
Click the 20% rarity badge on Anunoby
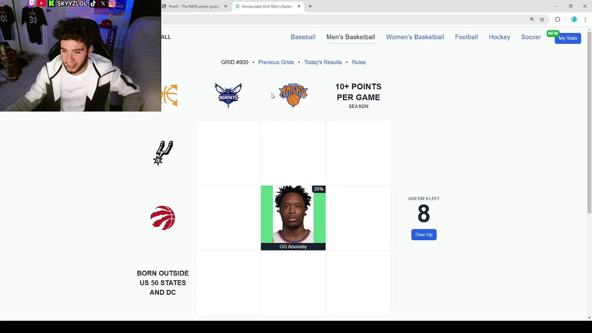[318, 189]
